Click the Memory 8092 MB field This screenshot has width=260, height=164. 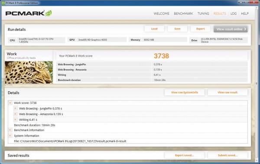[x=158, y=40]
